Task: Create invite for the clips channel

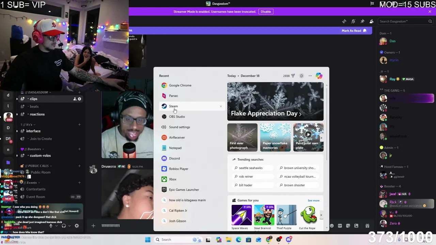Action: (75, 99)
